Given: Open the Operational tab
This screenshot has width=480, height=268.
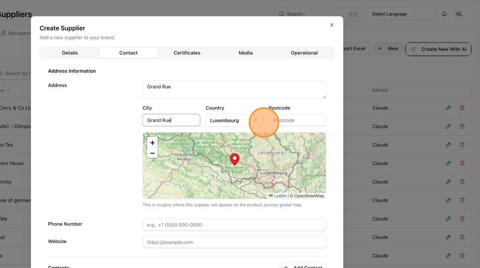Looking at the screenshot, I should [x=304, y=53].
